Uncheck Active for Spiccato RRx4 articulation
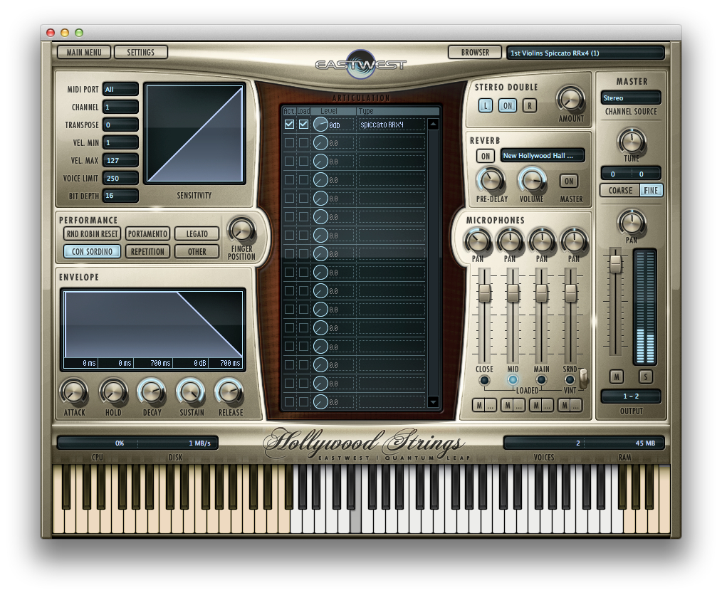Screen dimensions: 722x595 coord(289,125)
